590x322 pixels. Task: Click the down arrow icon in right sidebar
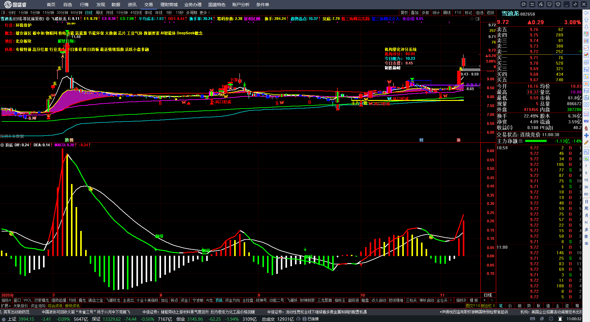586,27
